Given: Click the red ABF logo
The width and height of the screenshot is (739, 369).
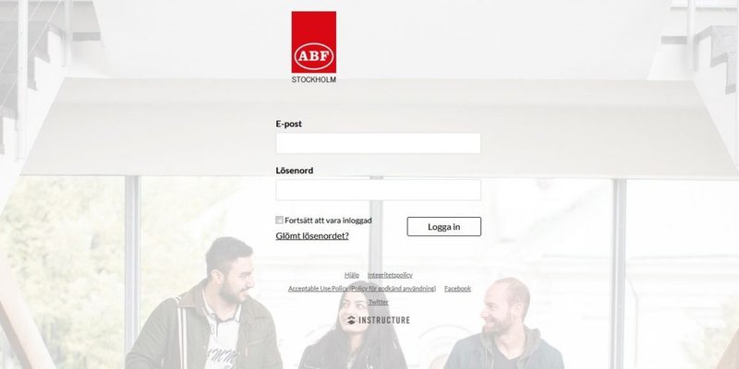Looking at the screenshot, I should tap(314, 42).
